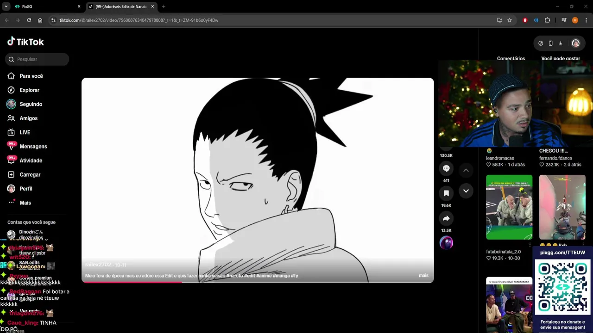The width and height of the screenshot is (593, 333).
Task: Close the TikTok Naruto edits tab
Action: [x=152, y=6]
